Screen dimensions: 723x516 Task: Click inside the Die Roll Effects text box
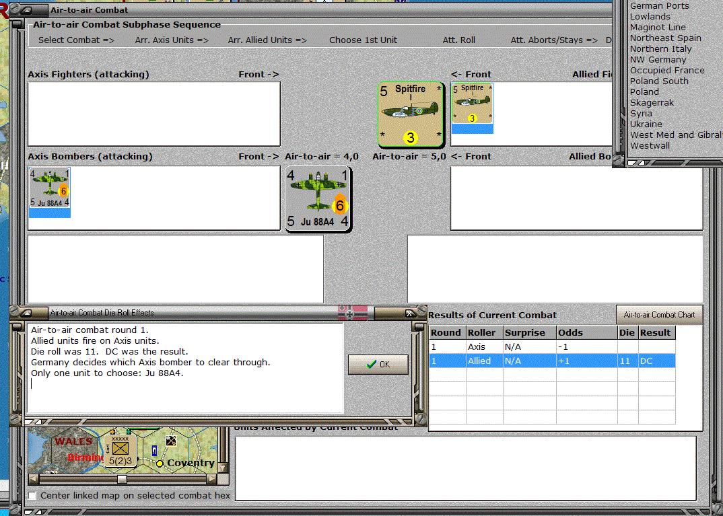coord(185,368)
